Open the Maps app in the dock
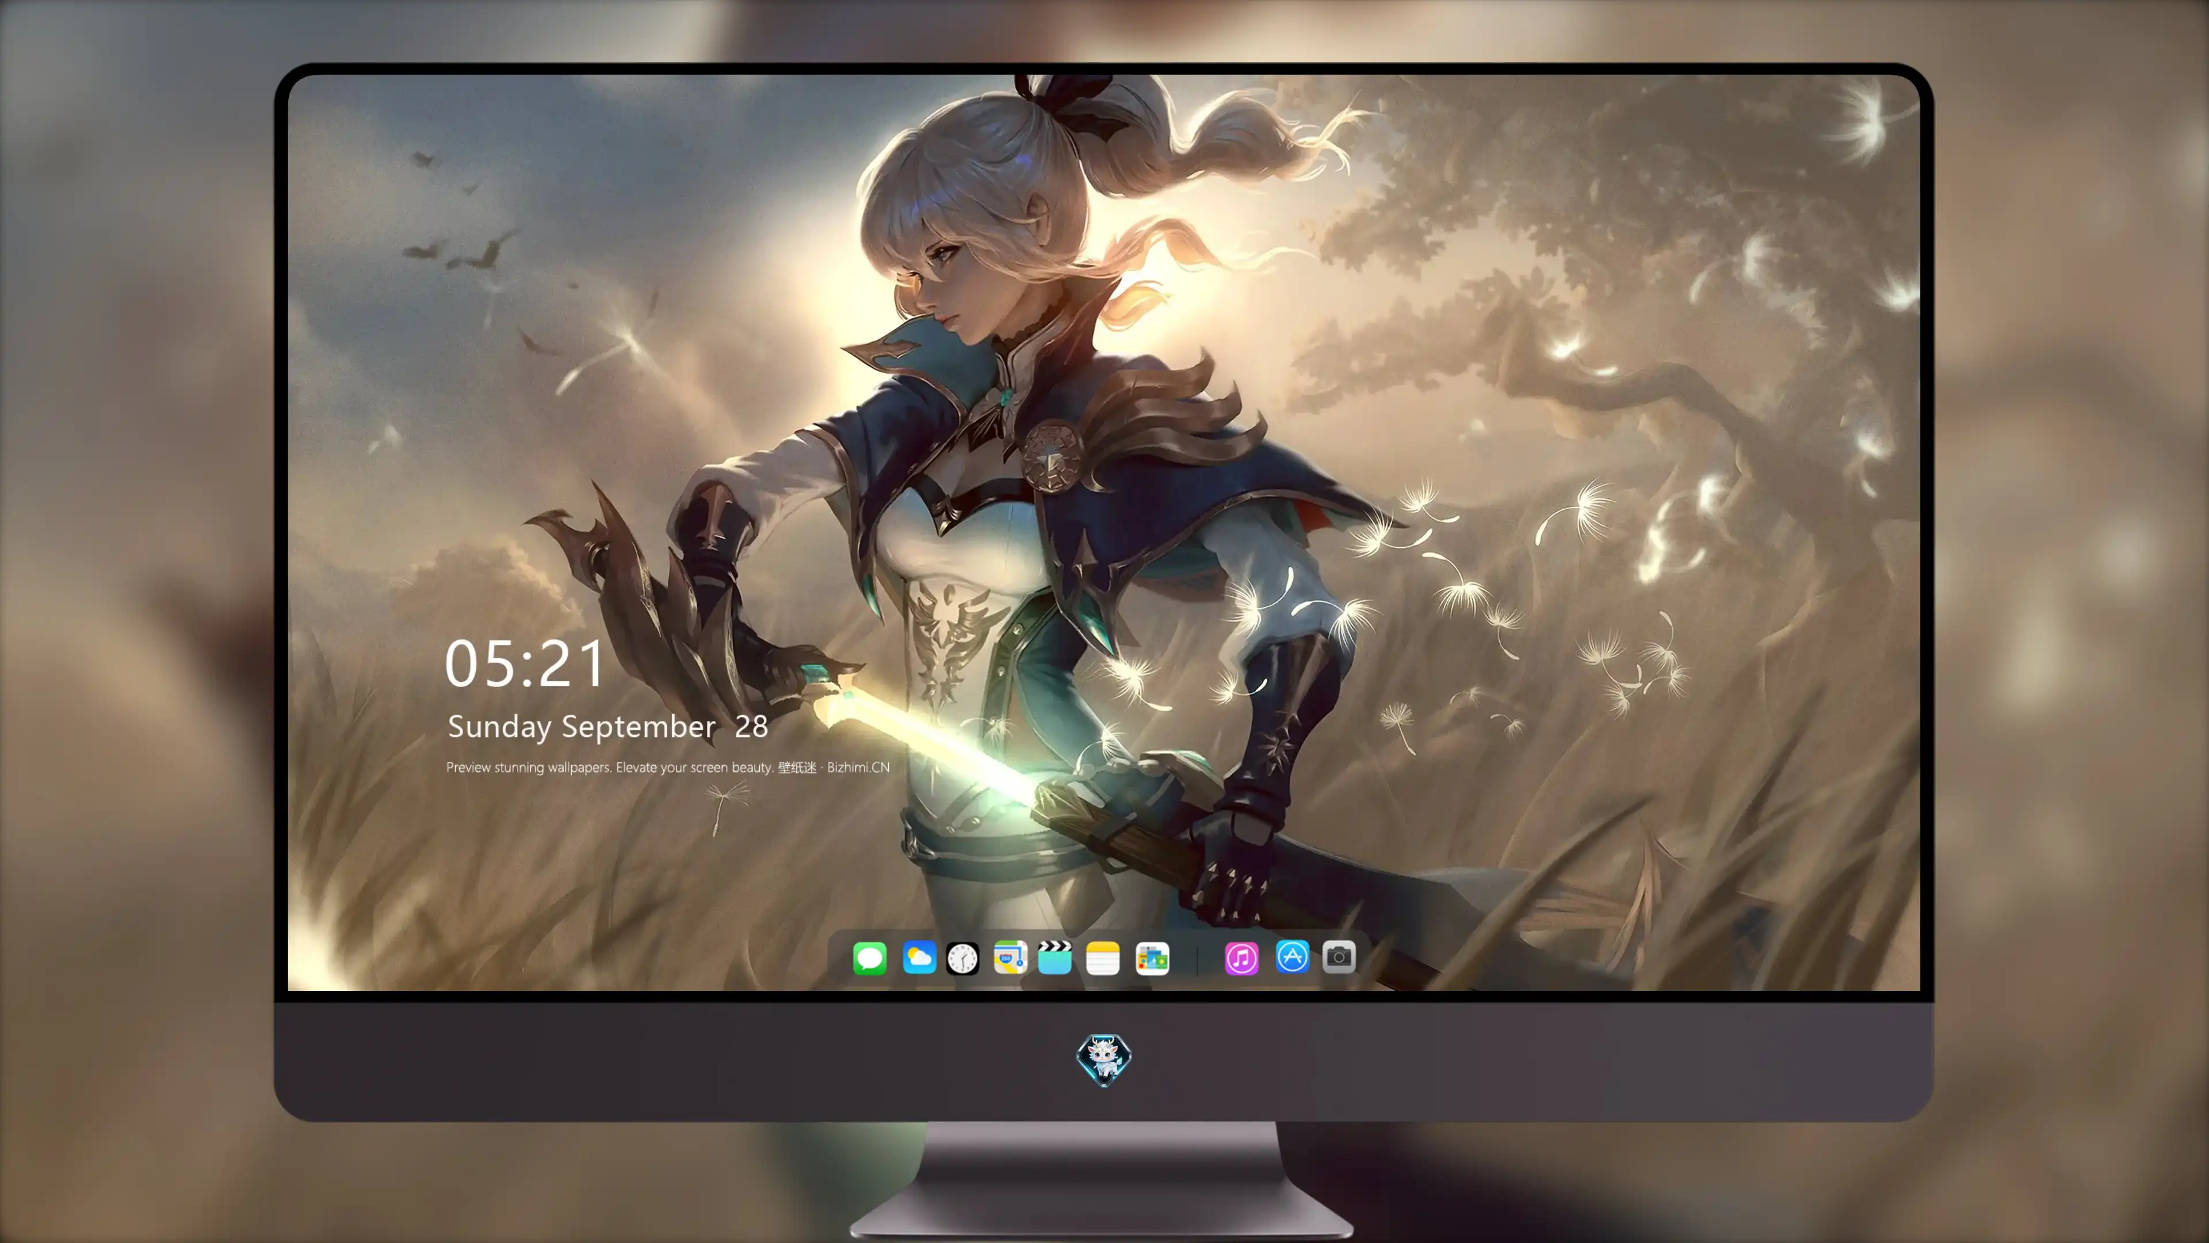This screenshot has height=1243, width=2209. (x=1010, y=958)
